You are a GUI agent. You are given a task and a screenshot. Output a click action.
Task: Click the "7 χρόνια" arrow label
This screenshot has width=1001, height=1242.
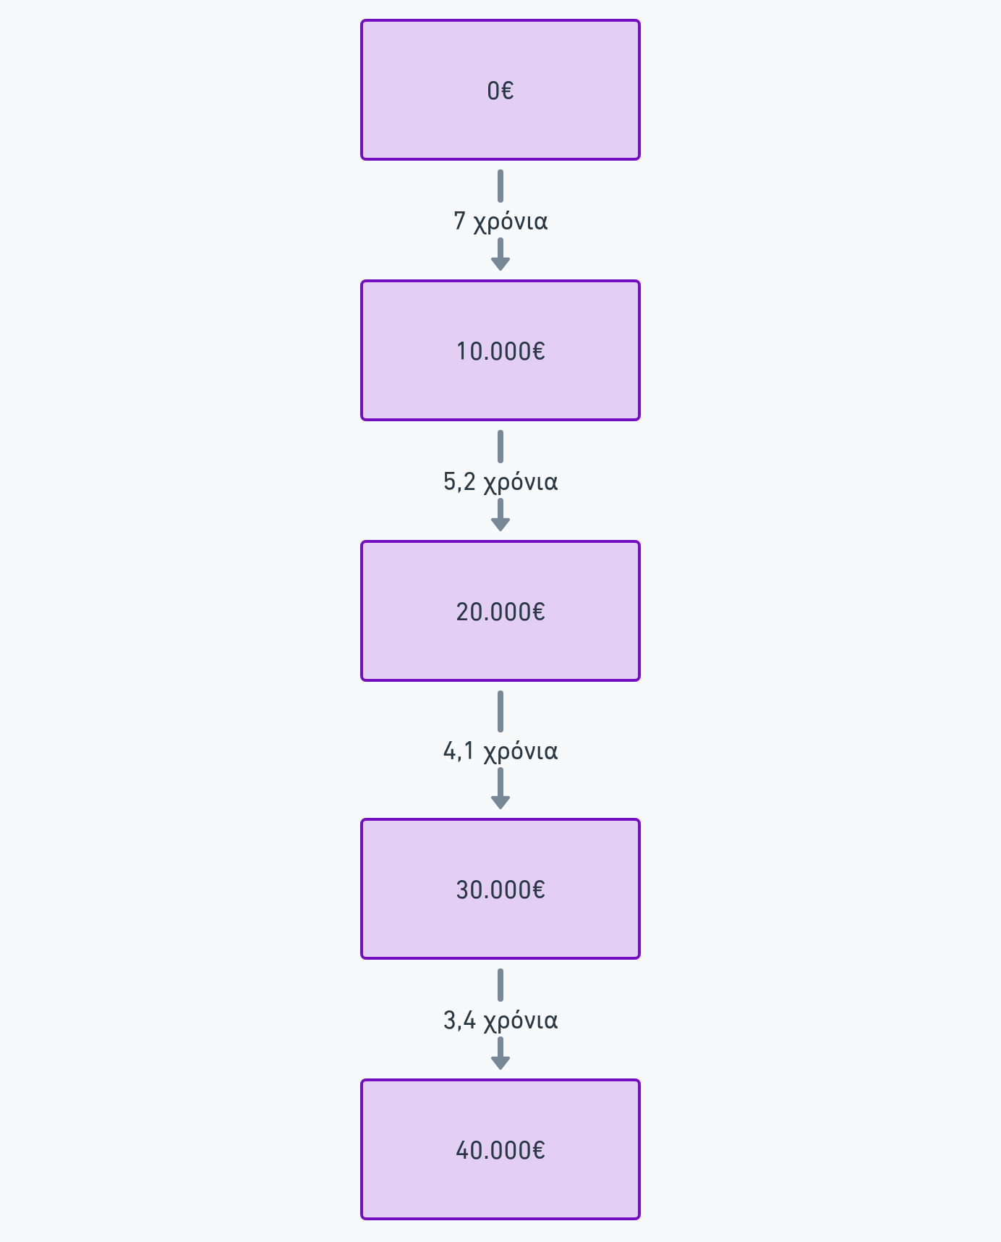tap(500, 221)
